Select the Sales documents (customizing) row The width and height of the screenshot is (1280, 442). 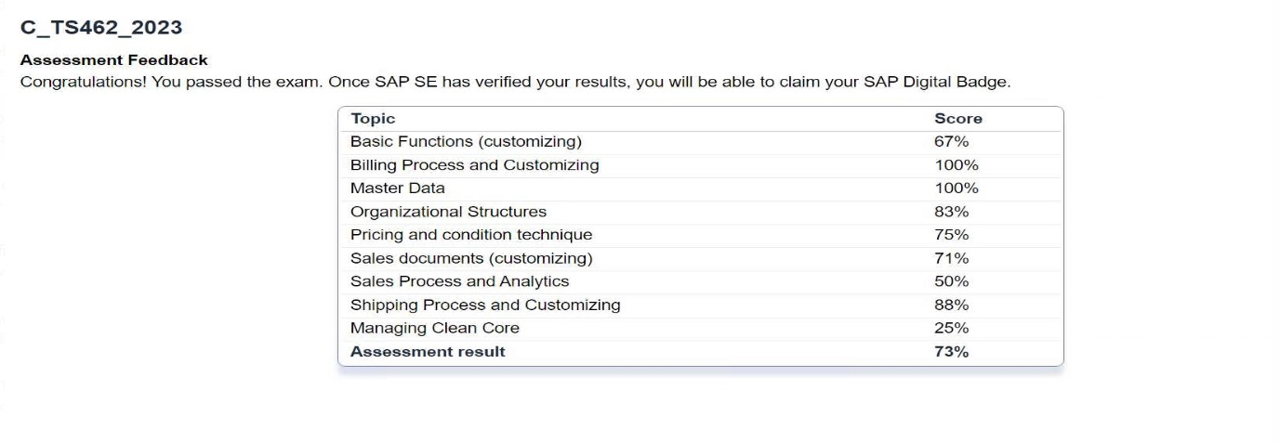[x=701, y=258]
